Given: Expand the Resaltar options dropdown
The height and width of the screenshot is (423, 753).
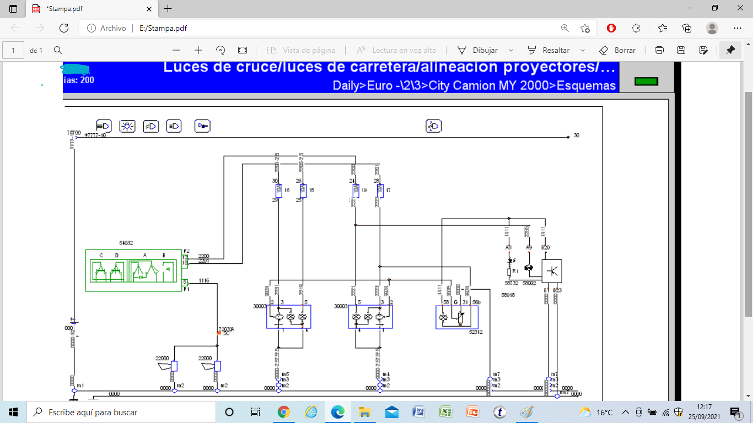Looking at the screenshot, I should [x=583, y=50].
